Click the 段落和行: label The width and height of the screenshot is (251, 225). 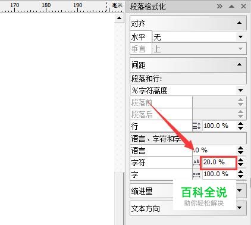click(146, 79)
